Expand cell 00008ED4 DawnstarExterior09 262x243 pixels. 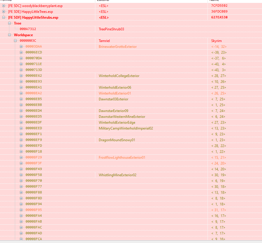pyautogui.click(x=21, y=111)
